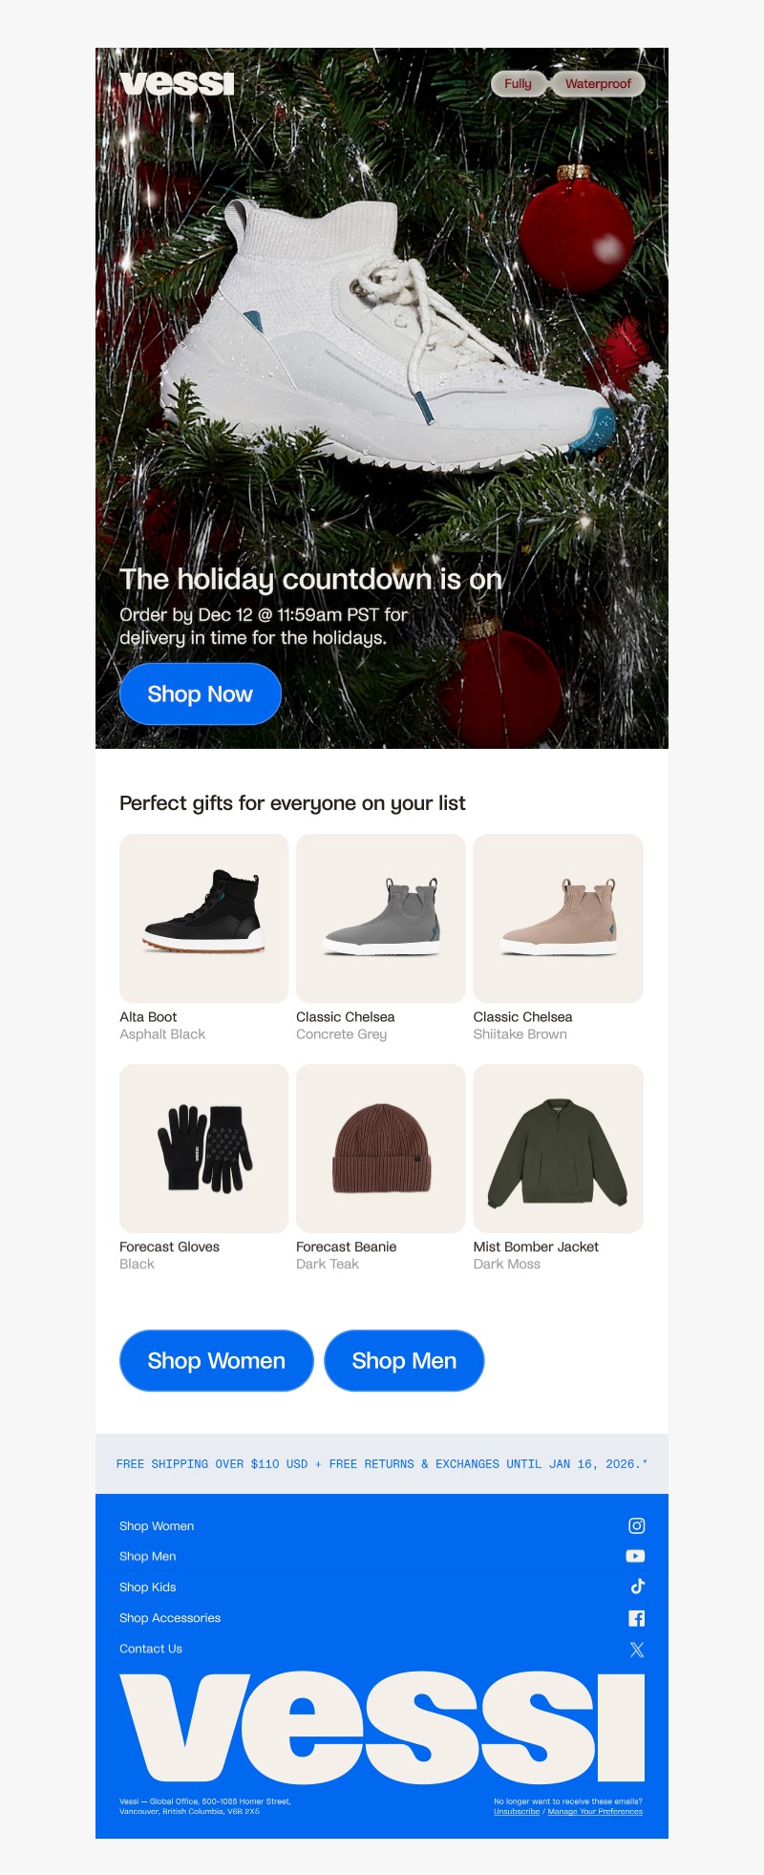Click the Shop Now button
Image resolution: width=764 pixels, height=1875 pixels.
coord(200,694)
